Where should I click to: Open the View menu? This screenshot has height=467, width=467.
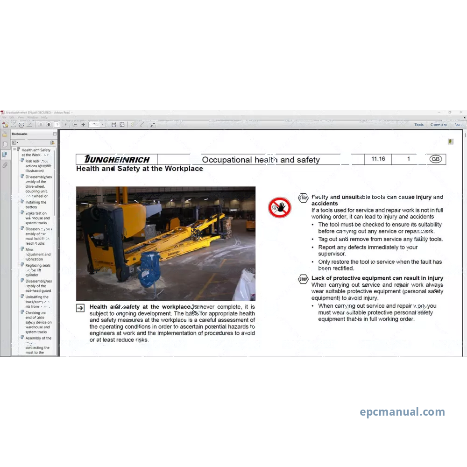(21, 117)
